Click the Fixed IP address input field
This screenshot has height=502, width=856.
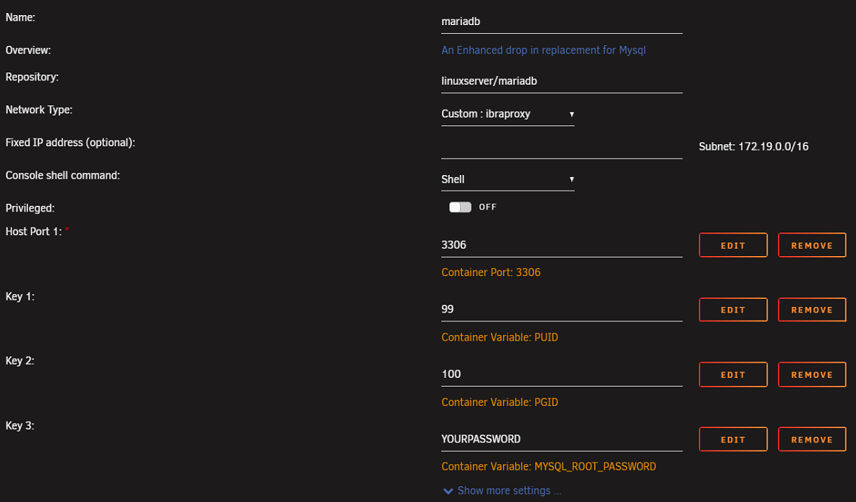562,147
